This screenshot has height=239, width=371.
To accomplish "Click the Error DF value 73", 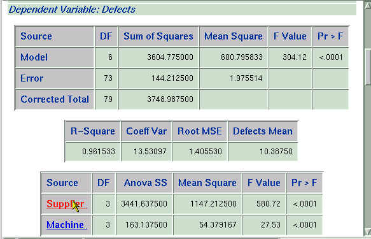I will pos(108,78).
